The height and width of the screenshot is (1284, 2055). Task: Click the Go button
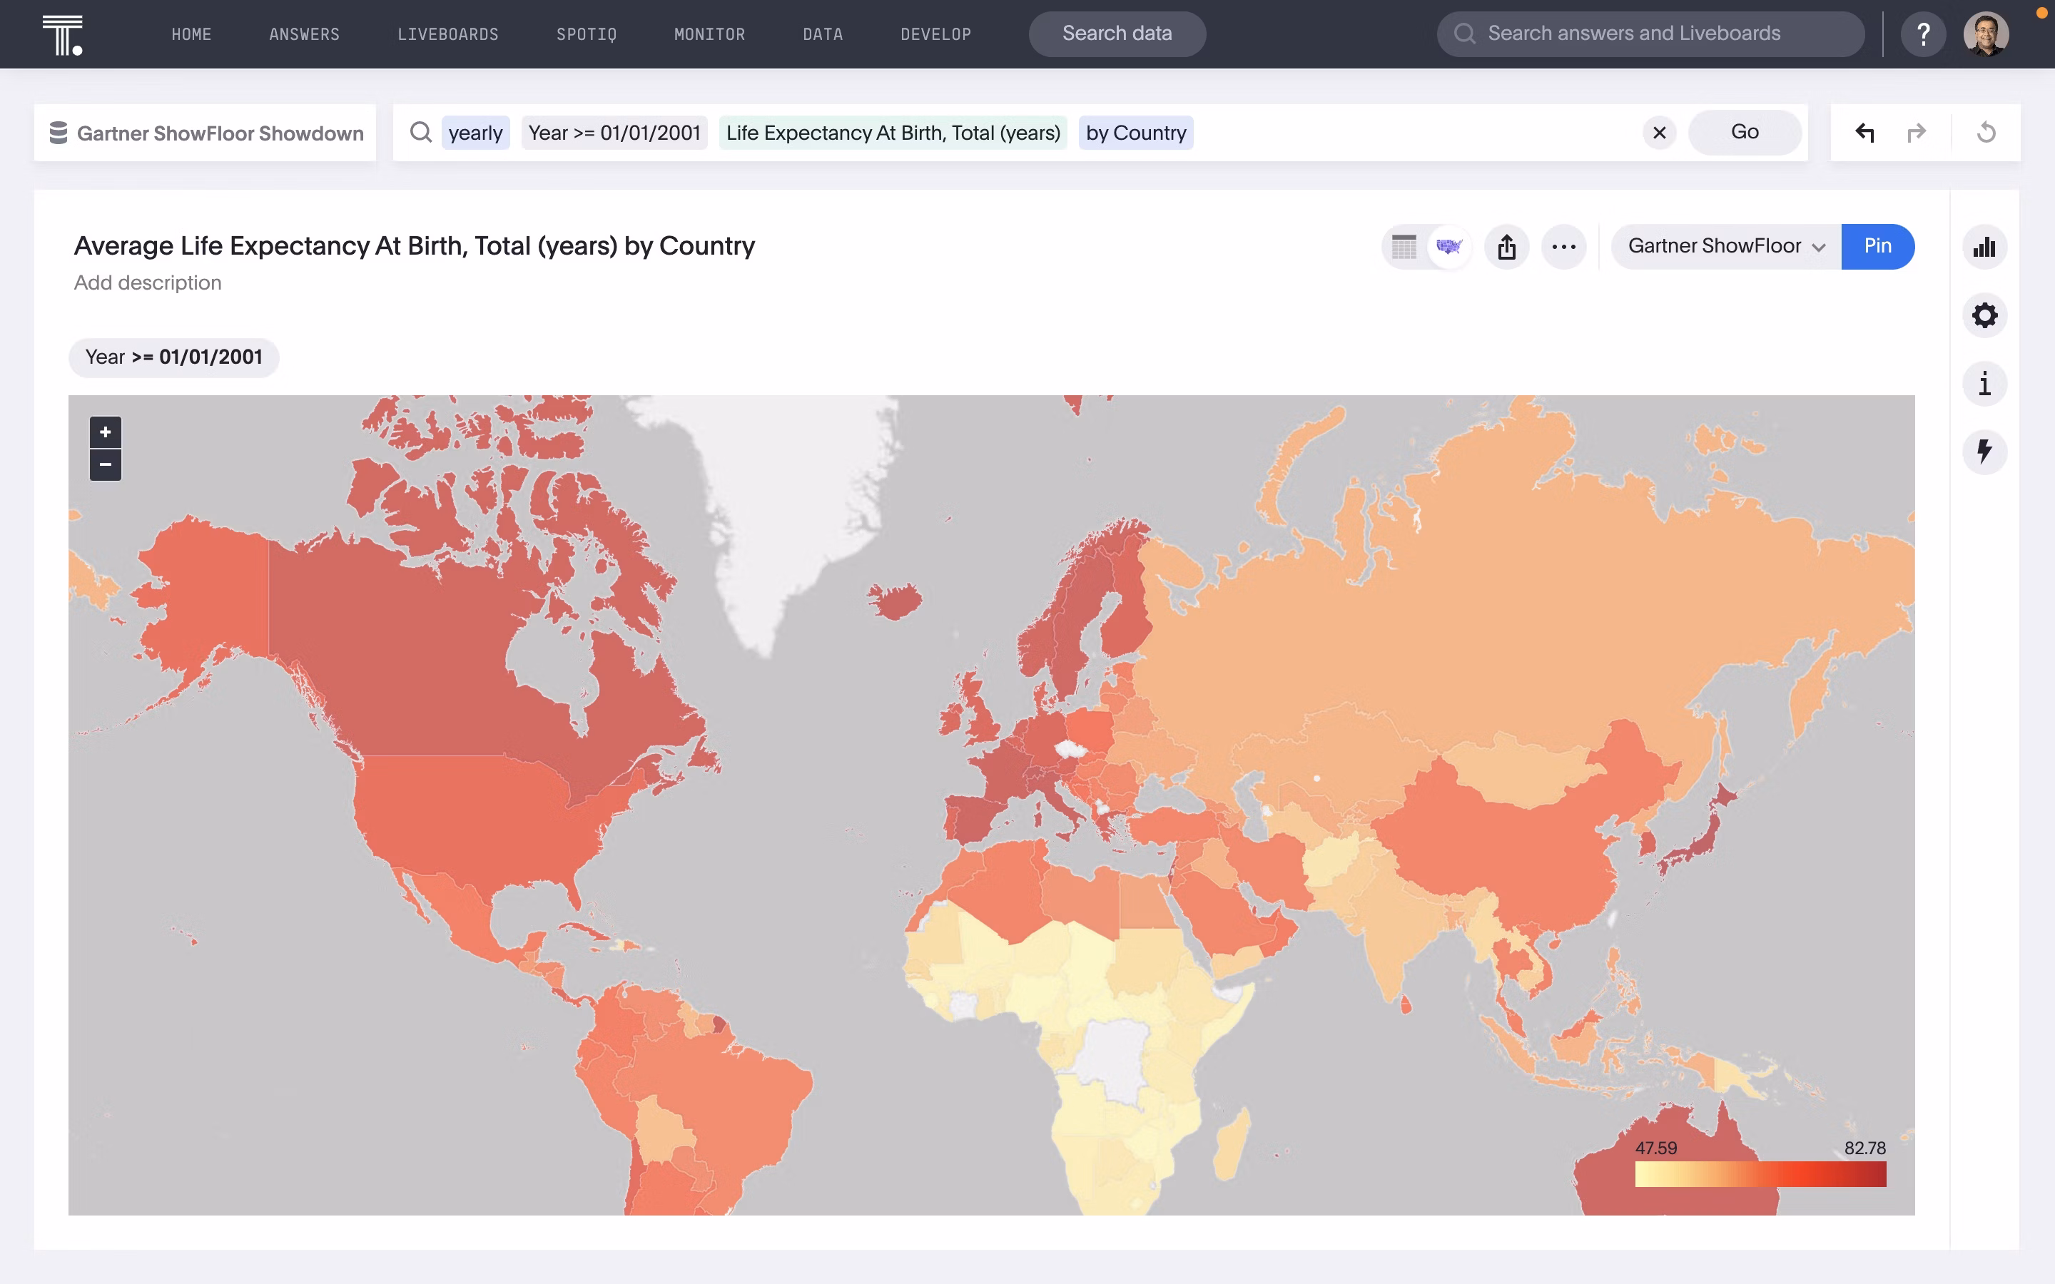(x=1744, y=133)
